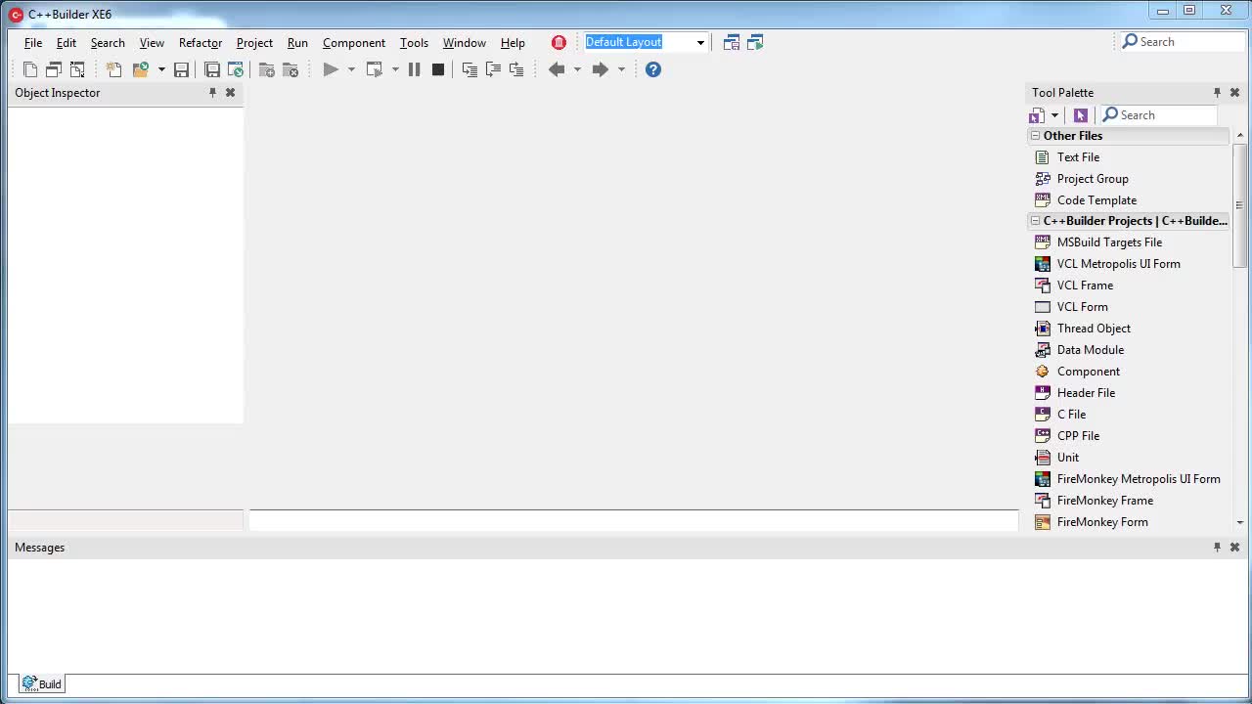Image resolution: width=1252 pixels, height=704 pixels.
Task: Click the Open Project toolbar icon
Action: pyautogui.click(x=236, y=69)
